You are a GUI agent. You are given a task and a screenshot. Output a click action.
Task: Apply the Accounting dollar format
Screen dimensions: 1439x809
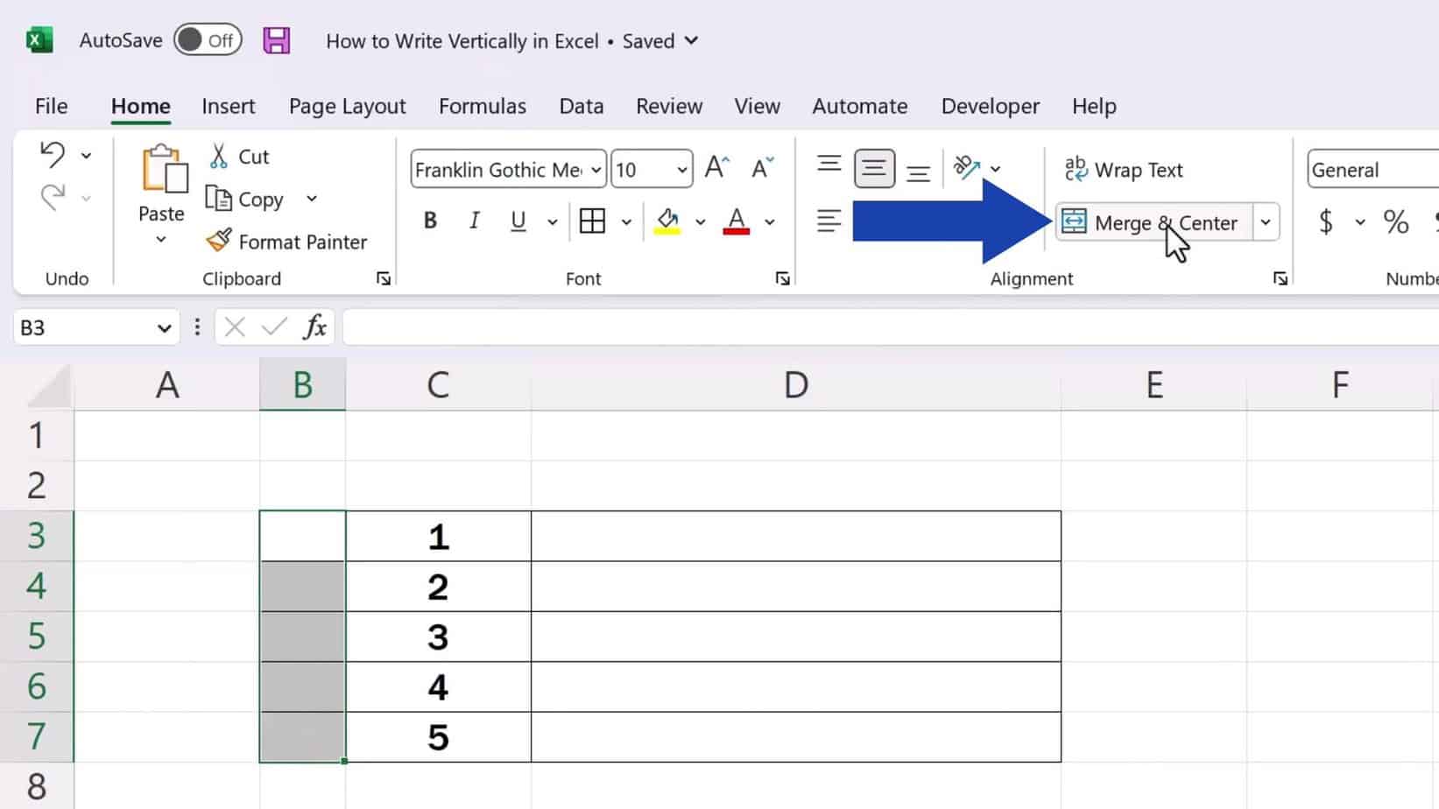[1328, 222]
